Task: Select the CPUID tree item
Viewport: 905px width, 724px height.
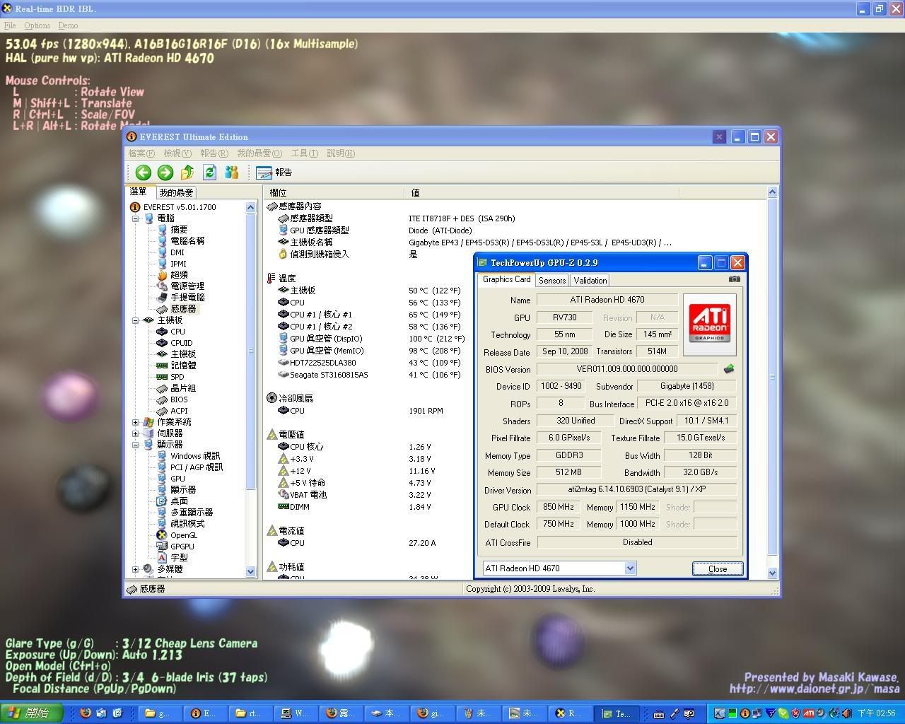Action: coord(181,343)
